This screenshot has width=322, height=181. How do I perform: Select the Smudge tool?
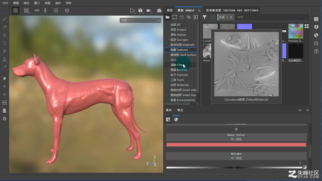coord(5,51)
